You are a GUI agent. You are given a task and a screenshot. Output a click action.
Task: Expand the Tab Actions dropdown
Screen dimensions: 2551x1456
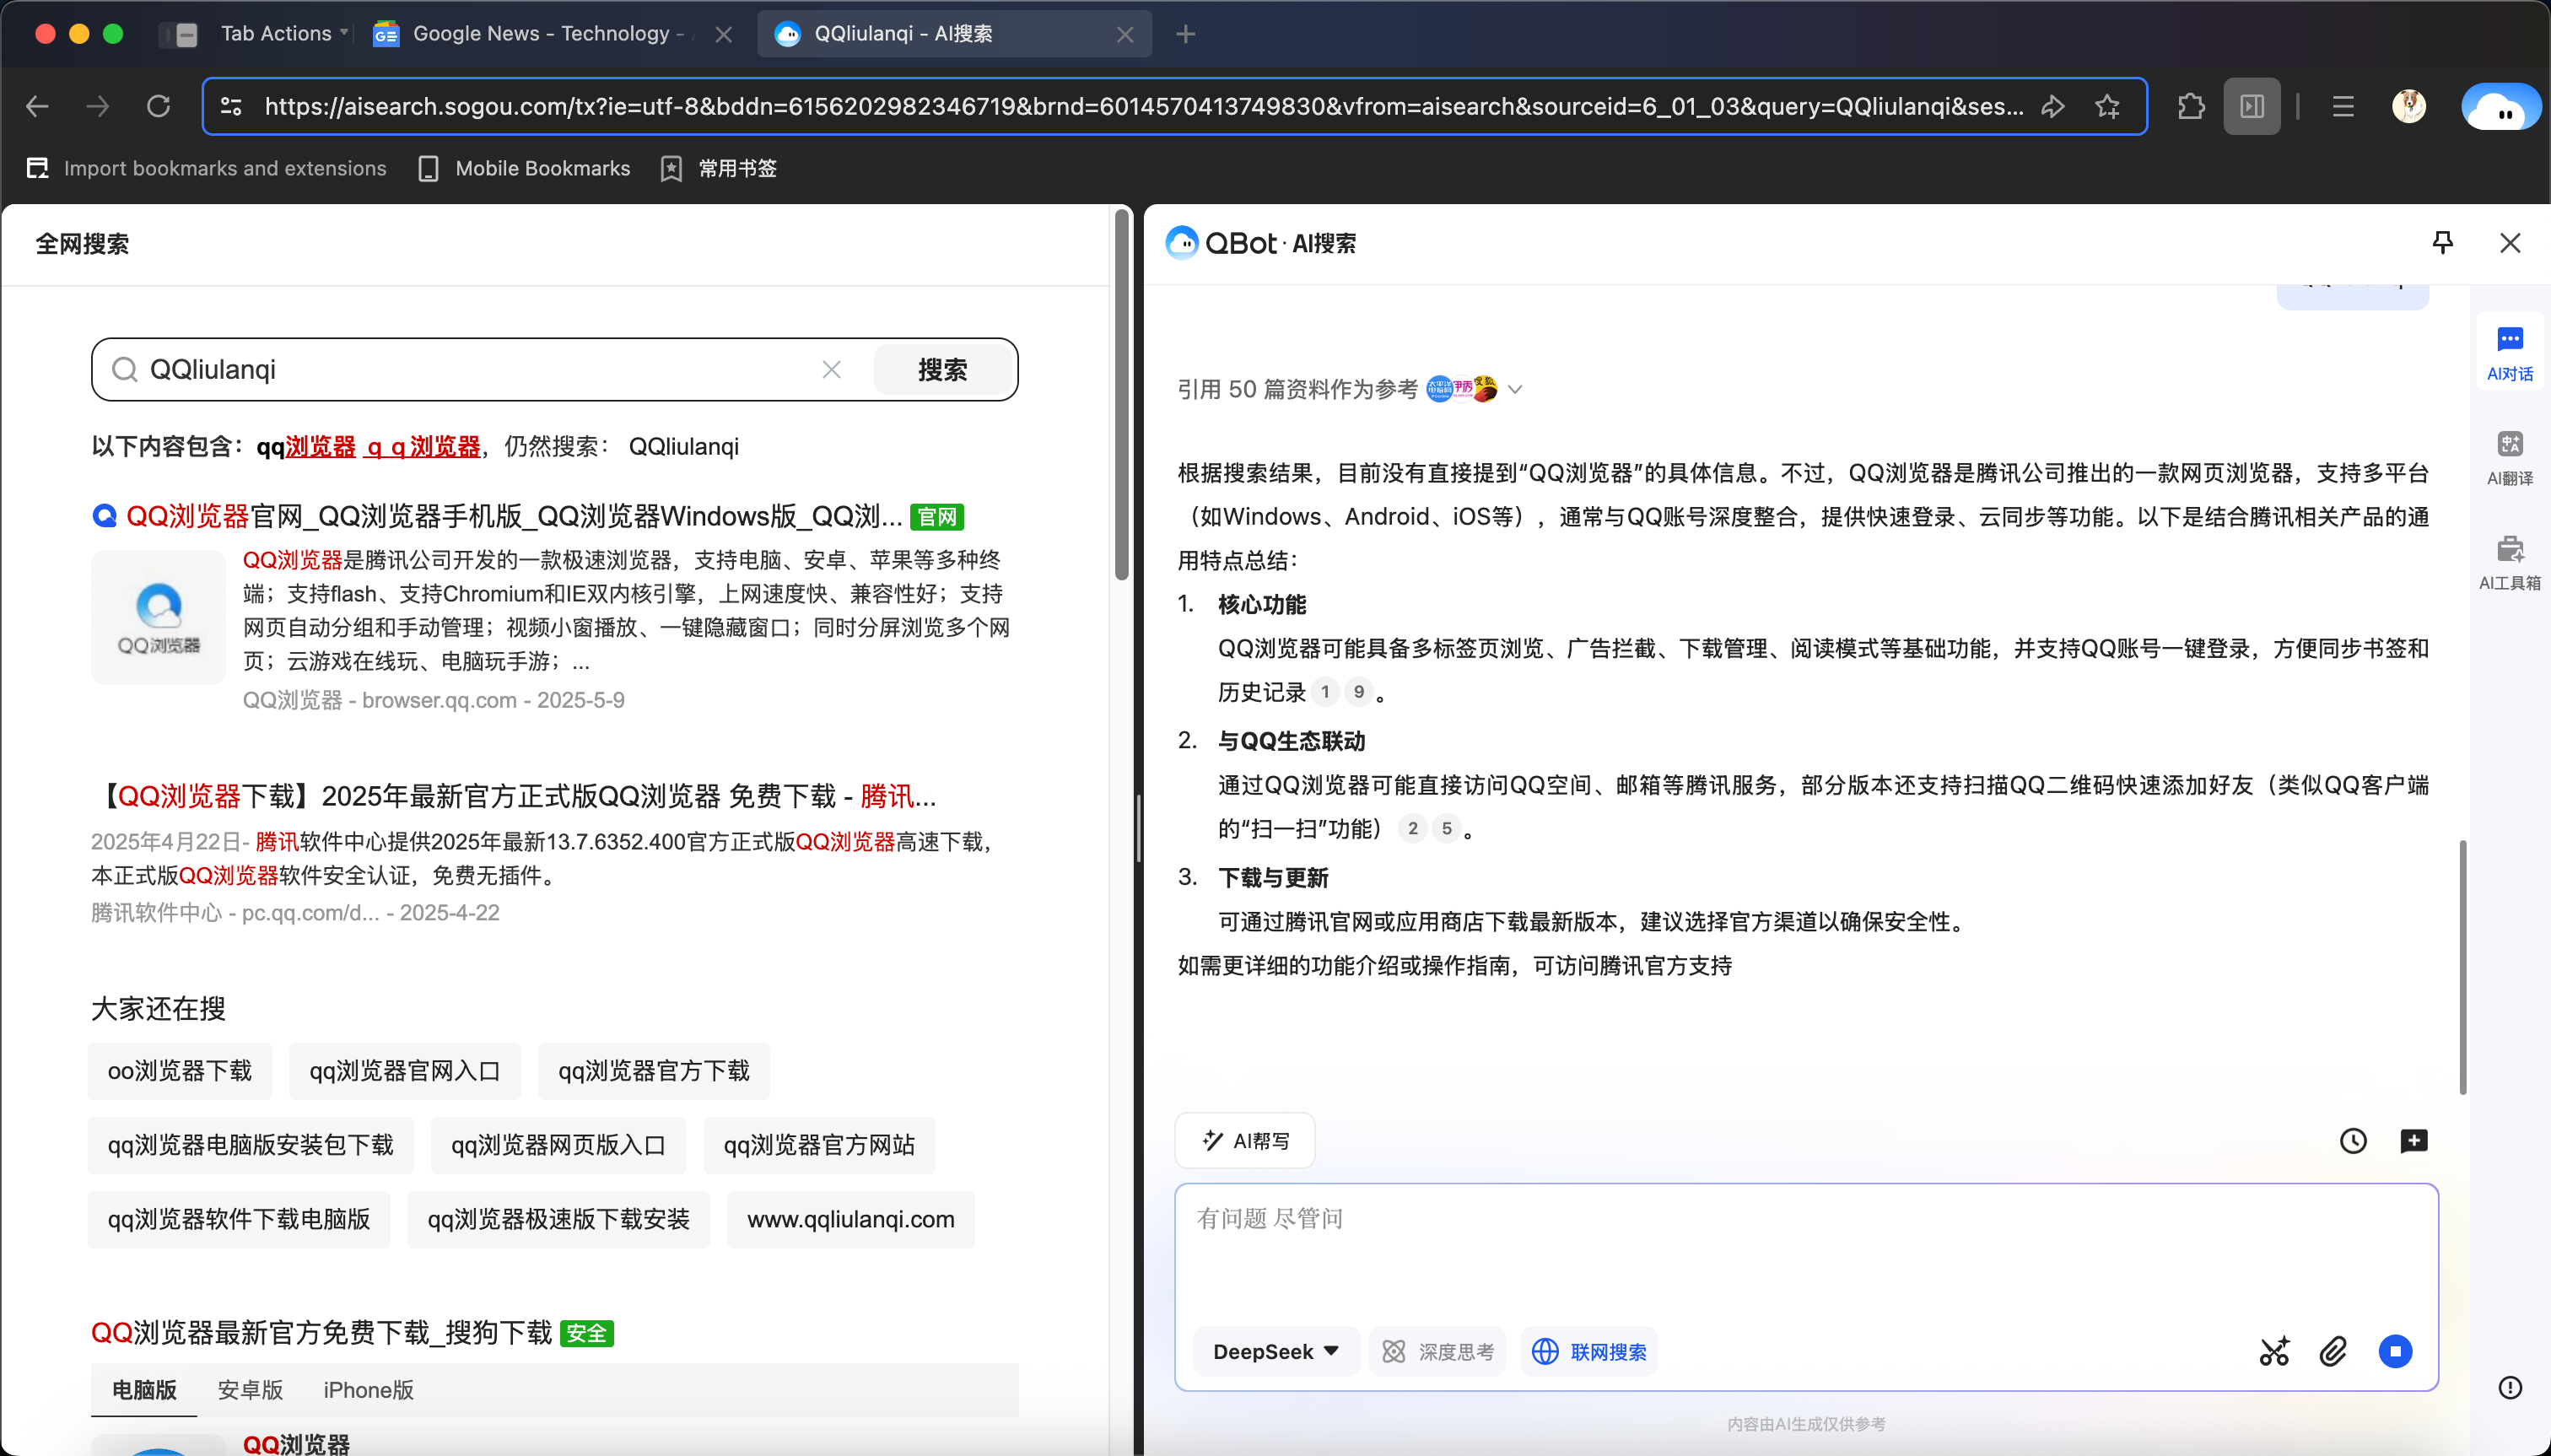click(286, 34)
